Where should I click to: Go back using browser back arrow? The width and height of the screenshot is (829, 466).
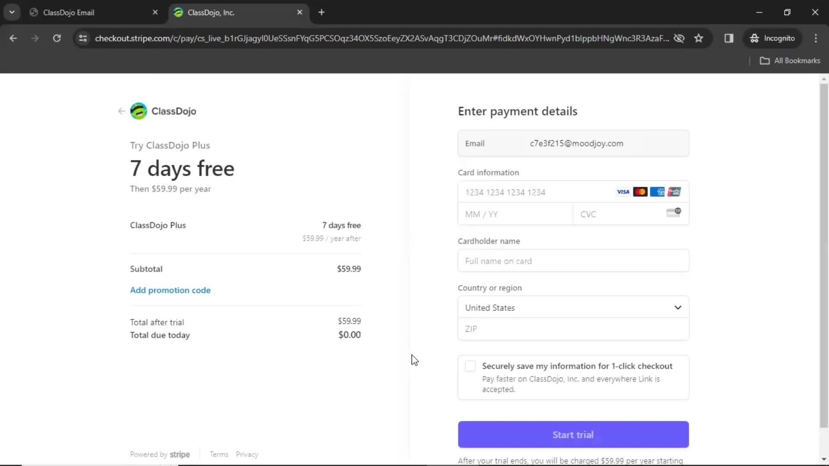pos(13,38)
